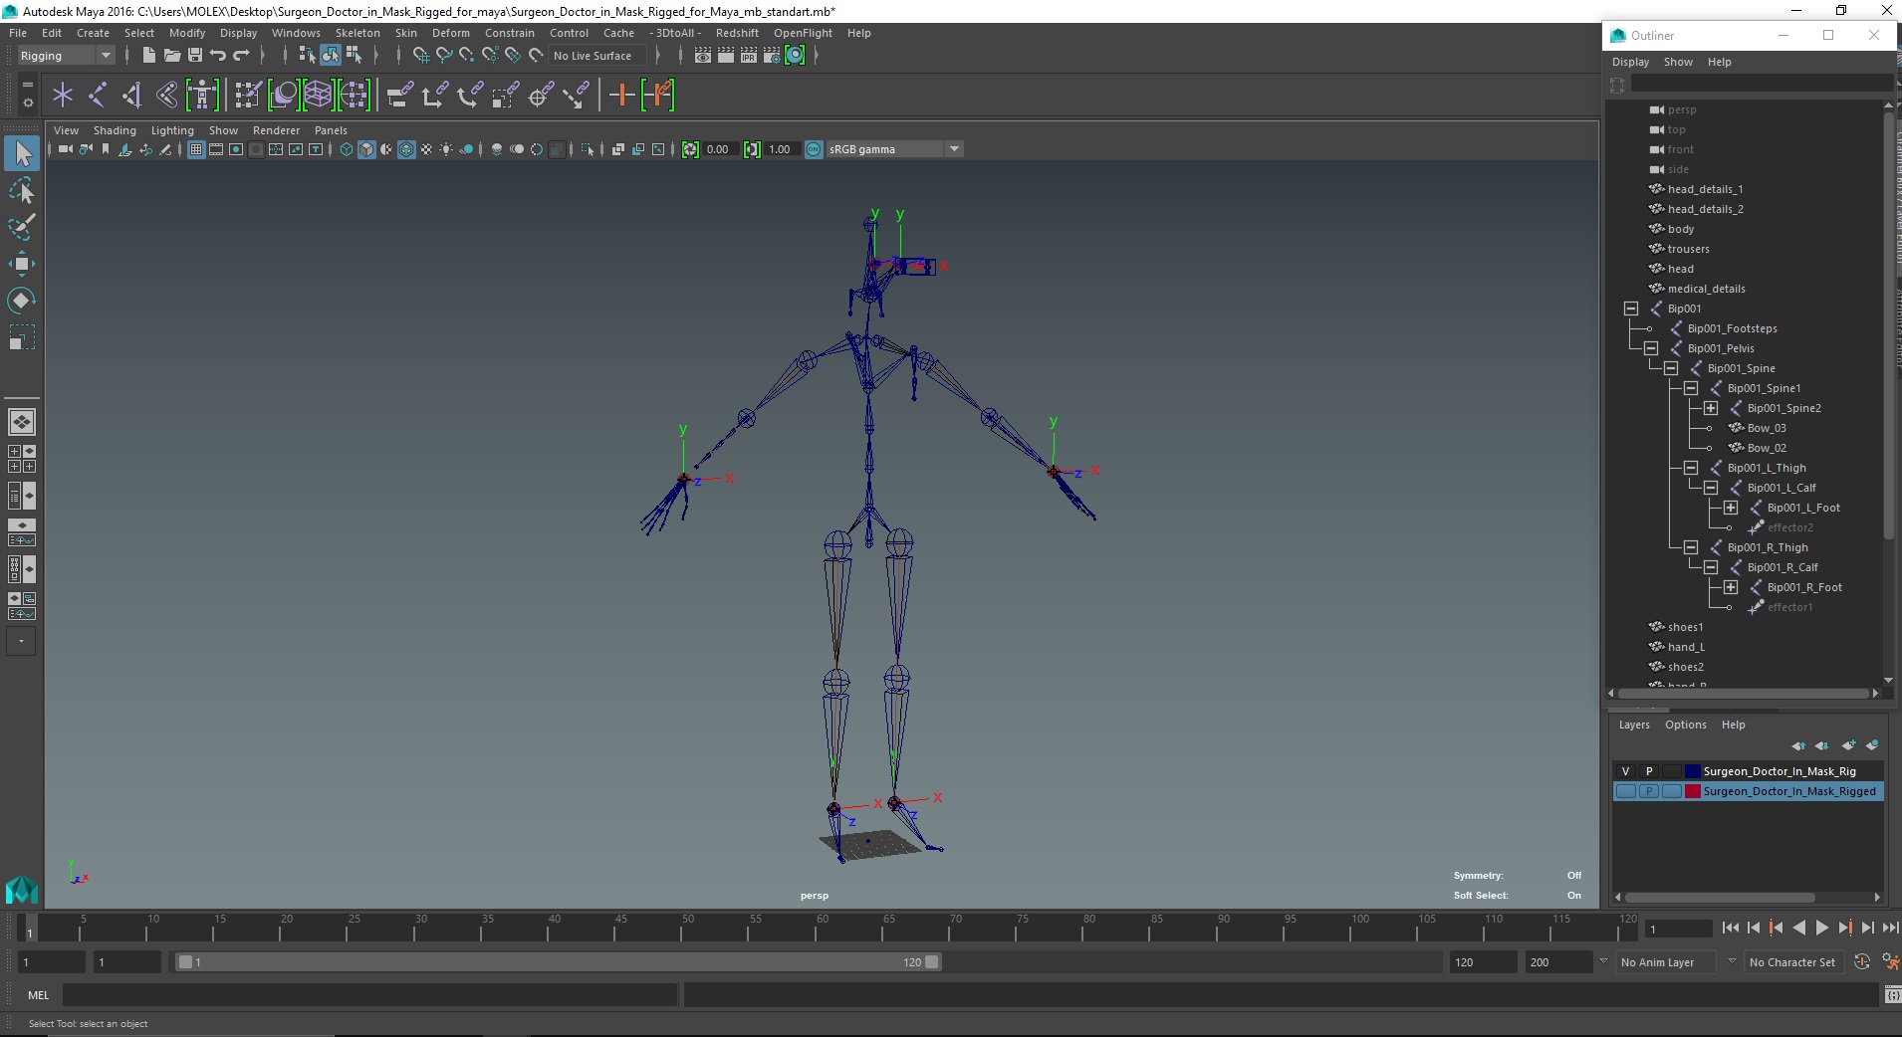Viewport: 1902px width, 1037px height.
Task: Collapse the Bip001 node in Outliner
Action: (x=1631, y=309)
